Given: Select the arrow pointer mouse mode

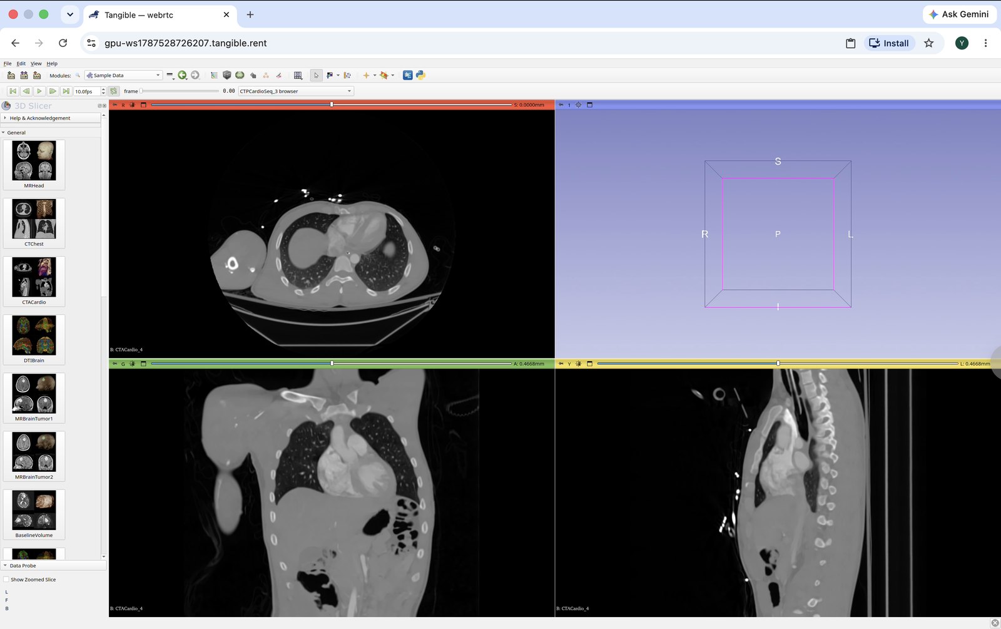Looking at the screenshot, I should click(316, 75).
